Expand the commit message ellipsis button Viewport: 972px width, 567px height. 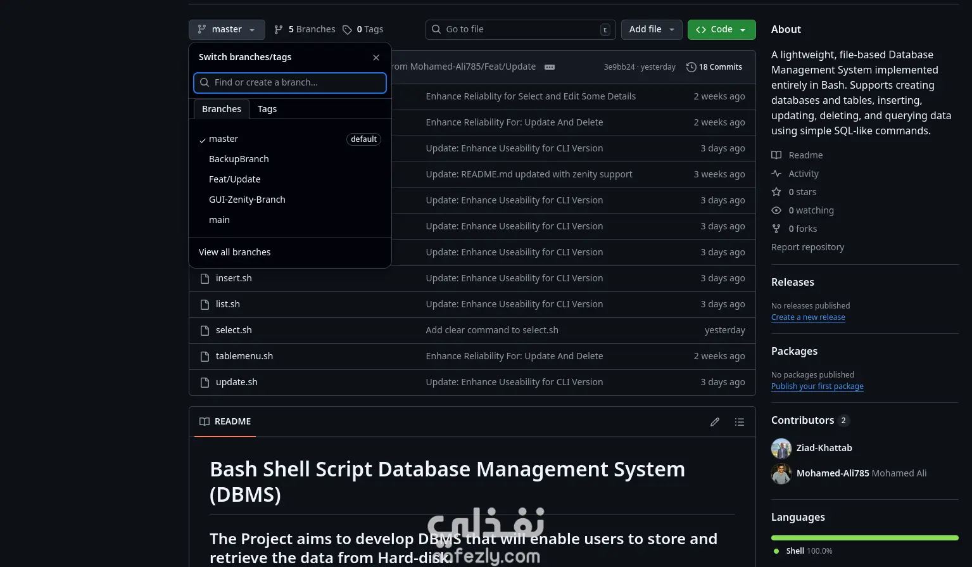pyautogui.click(x=550, y=67)
